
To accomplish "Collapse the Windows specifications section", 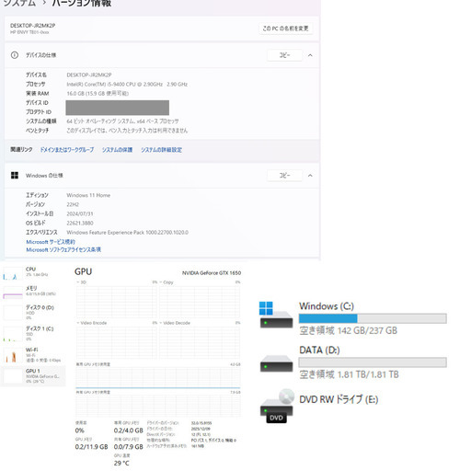I will pyautogui.click(x=310, y=176).
